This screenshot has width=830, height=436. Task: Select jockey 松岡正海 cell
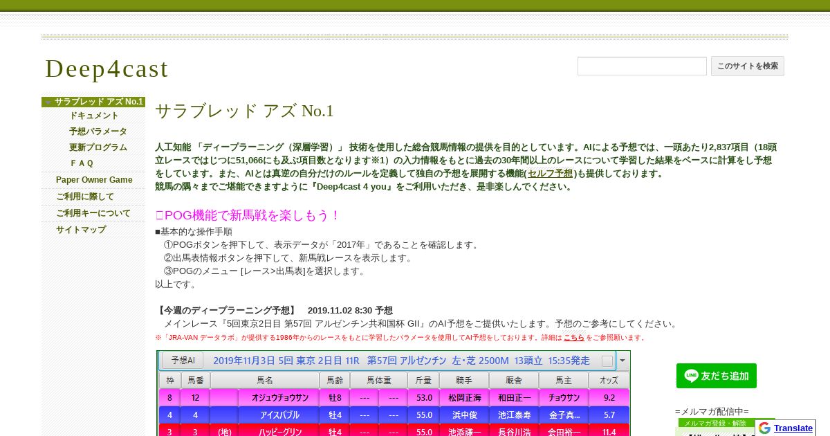click(x=464, y=398)
